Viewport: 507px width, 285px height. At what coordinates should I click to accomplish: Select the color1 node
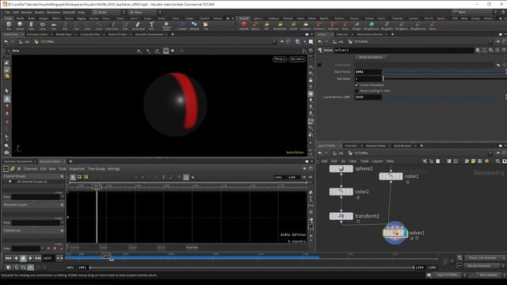click(391, 176)
